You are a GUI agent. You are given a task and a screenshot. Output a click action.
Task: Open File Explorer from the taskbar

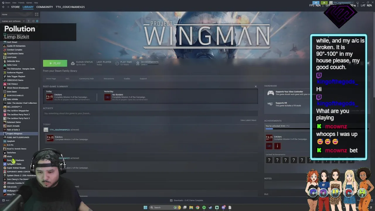tap(191, 207)
